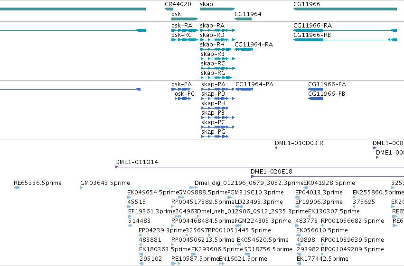Click the GM03643.5prime EST
404x266 pixels.
137,188
